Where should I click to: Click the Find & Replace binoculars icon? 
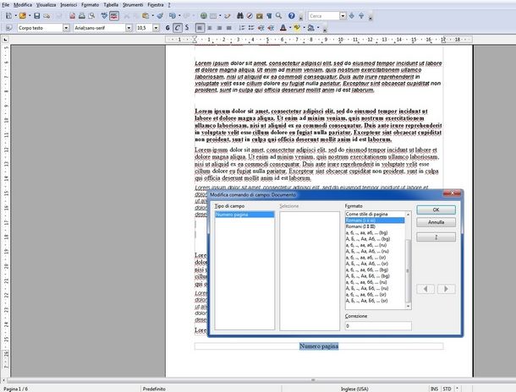click(x=240, y=15)
